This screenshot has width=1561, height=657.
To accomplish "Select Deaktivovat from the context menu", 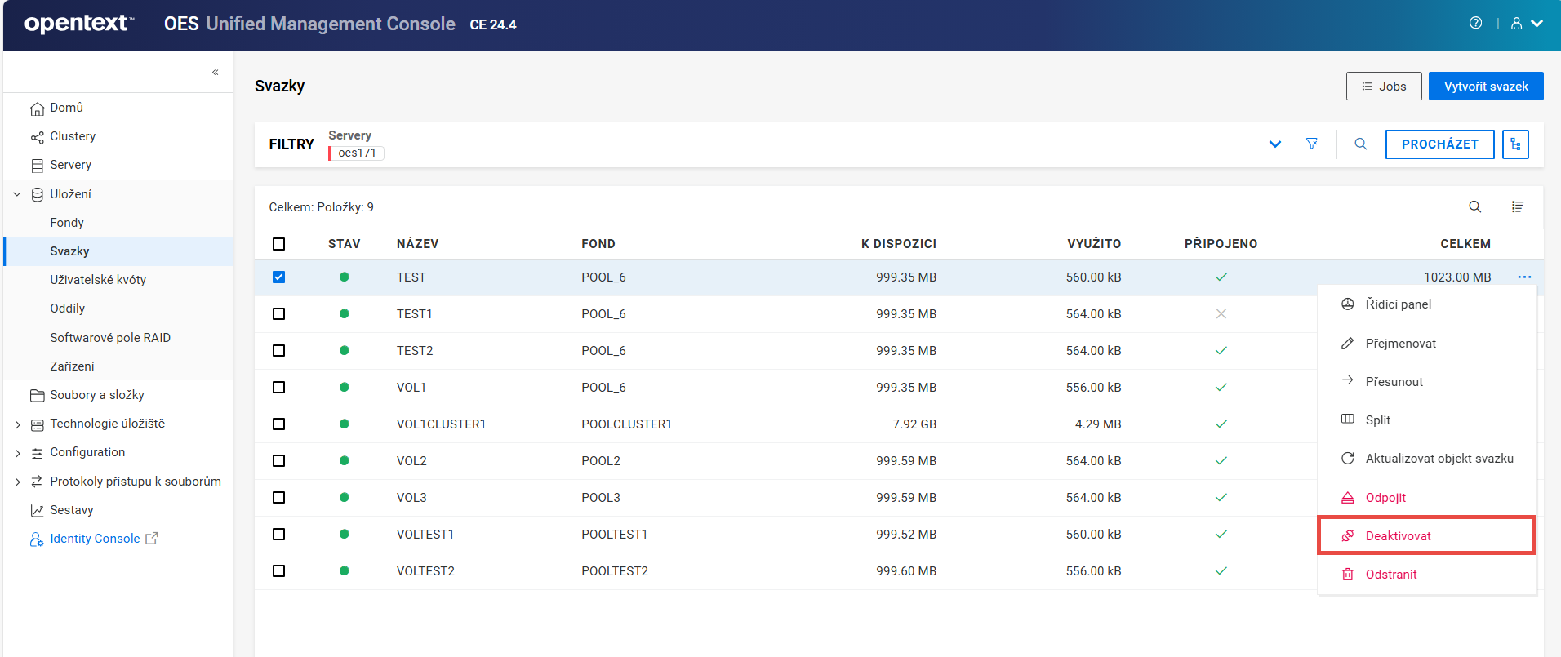I will [x=1398, y=536].
